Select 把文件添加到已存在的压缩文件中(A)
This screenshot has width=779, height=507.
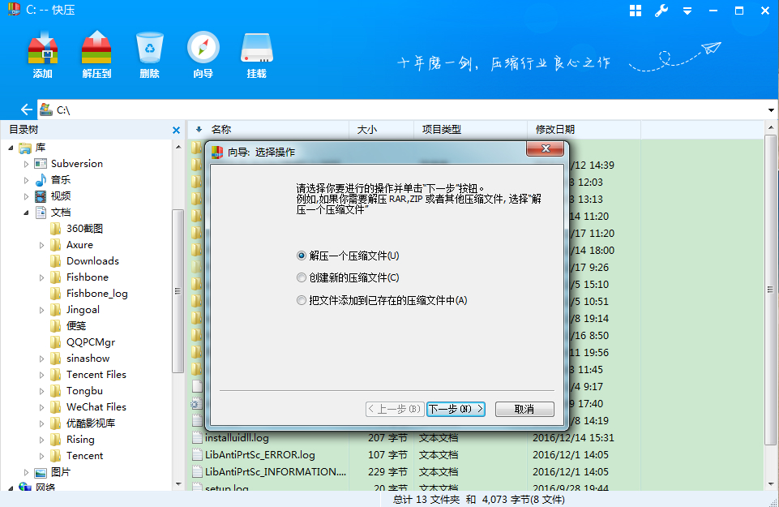[300, 299]
